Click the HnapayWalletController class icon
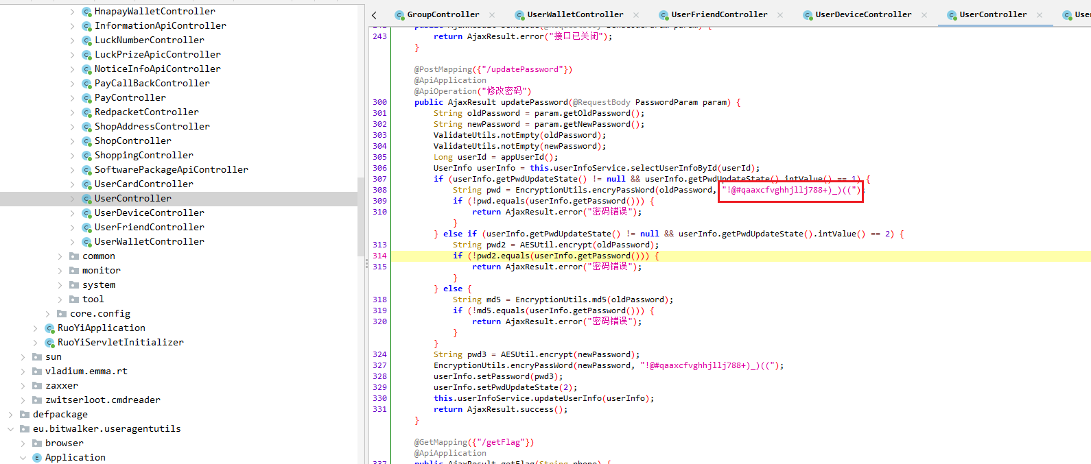 coord(86,12)
